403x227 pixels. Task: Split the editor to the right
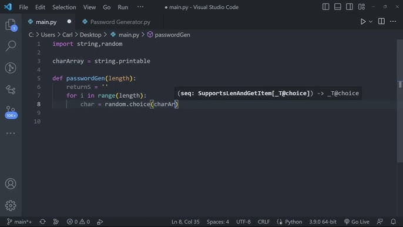point(381,21)
